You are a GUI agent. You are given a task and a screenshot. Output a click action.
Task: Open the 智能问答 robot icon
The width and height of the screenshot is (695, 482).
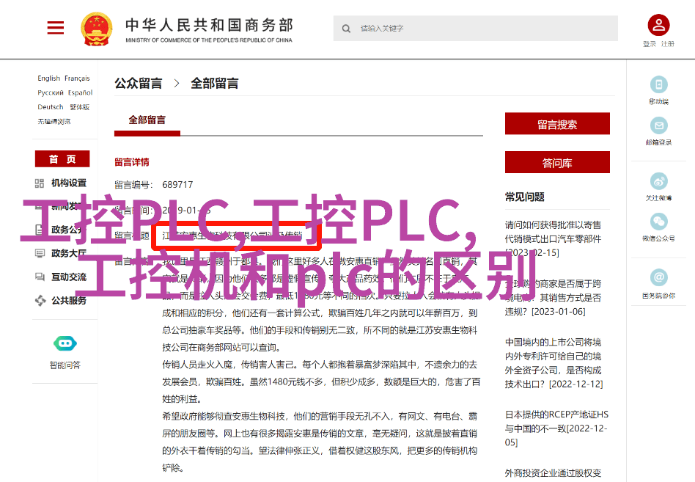pos(65,343)
